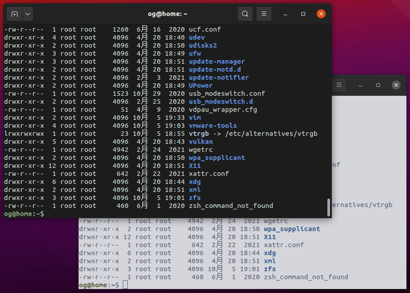
Task: Click 'wgetrc' in the front terminal
Action: (x=201, y=150)
